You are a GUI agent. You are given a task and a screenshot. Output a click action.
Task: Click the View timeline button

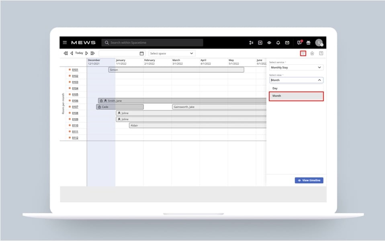click(309, 180)
